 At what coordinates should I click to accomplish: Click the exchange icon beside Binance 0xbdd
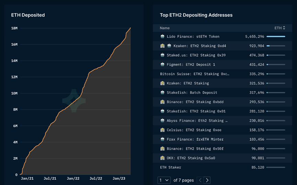click(162, 102)
